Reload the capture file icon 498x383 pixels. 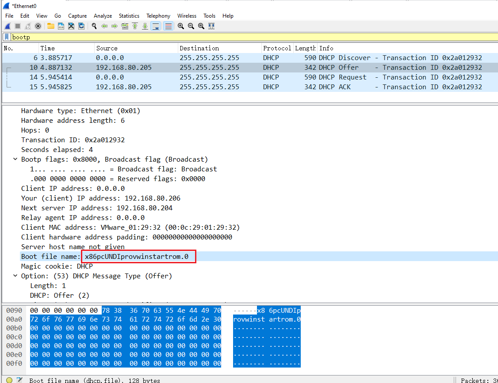[81, 26]
